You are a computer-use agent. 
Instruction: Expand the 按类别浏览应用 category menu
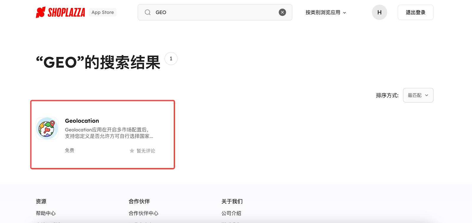326,12
